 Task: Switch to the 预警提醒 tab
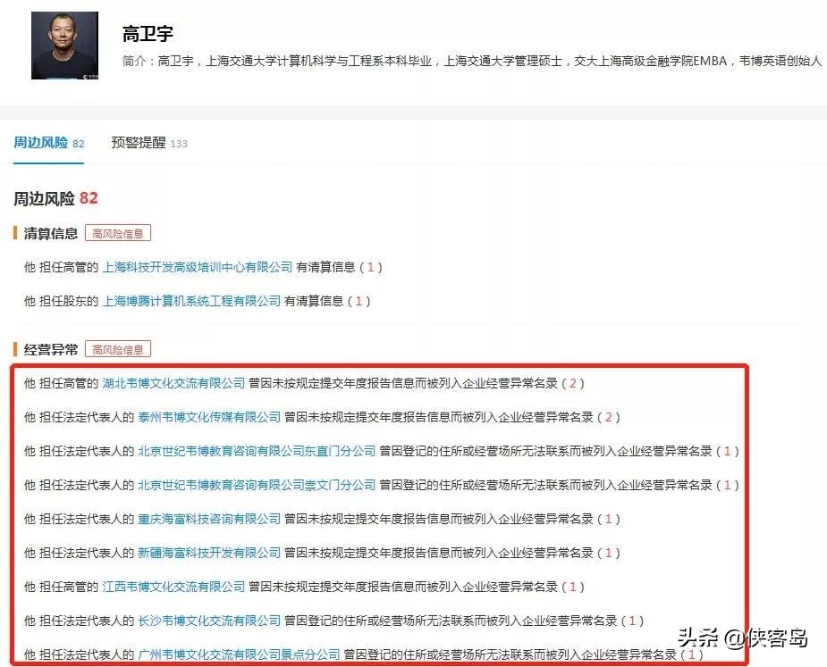[139, 143]
